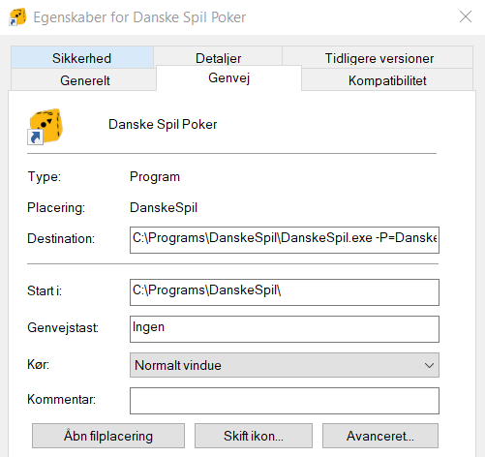Show the Kompatibilitet tab
The width and height of the screenshot is (485, 457).
pyautogui.click(x=387, y=80)
